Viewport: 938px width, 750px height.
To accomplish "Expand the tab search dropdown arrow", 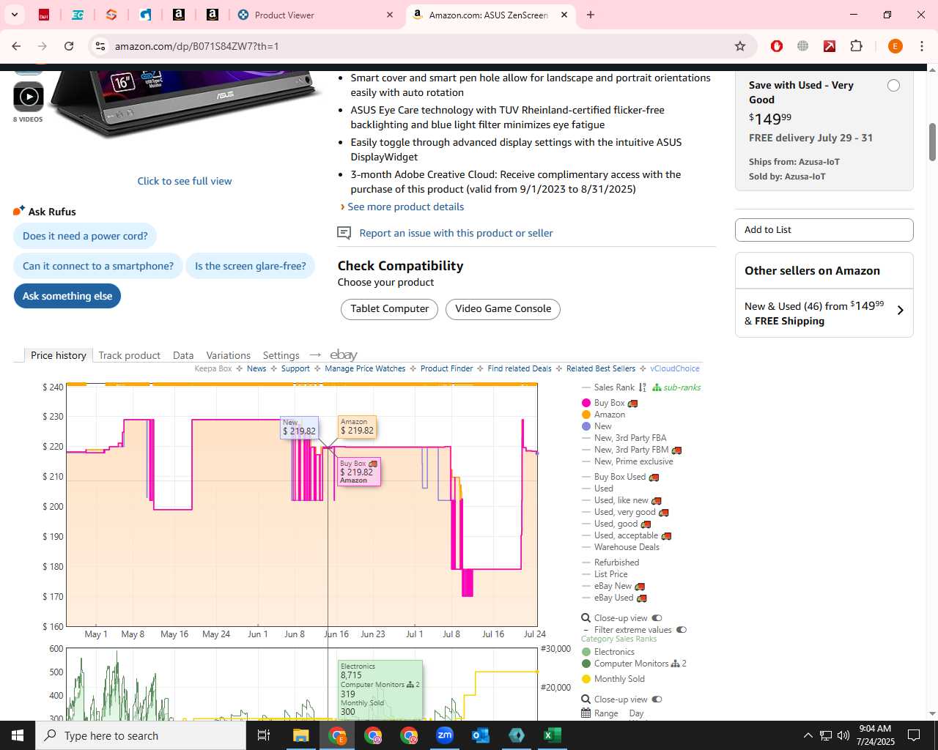I will [x=15, y=15].
